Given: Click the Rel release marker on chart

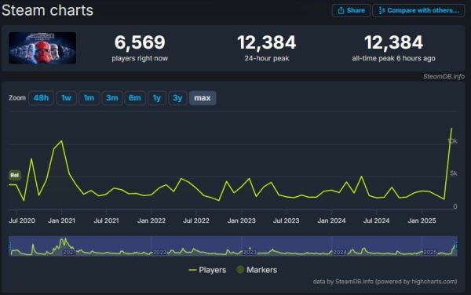Looking at the screenshot, I should (14, 175).
